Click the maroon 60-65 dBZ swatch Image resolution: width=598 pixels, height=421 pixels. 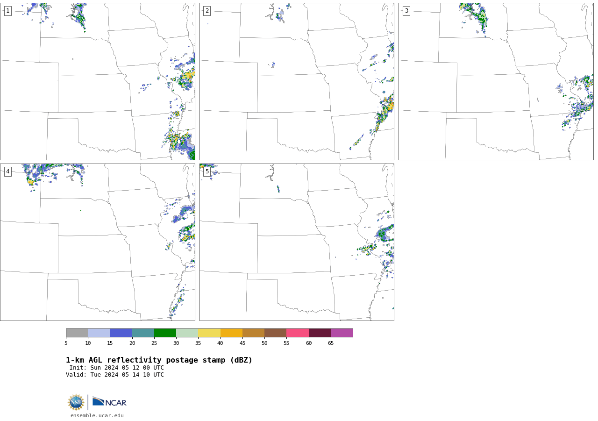(x=320, y=333)
